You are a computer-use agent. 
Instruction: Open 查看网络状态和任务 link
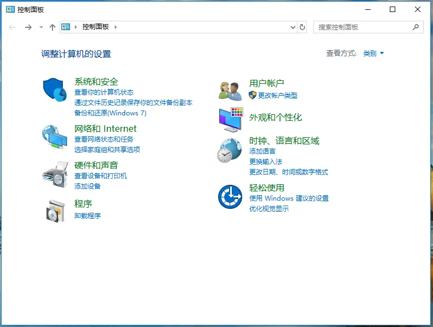[x=104, y=139]
